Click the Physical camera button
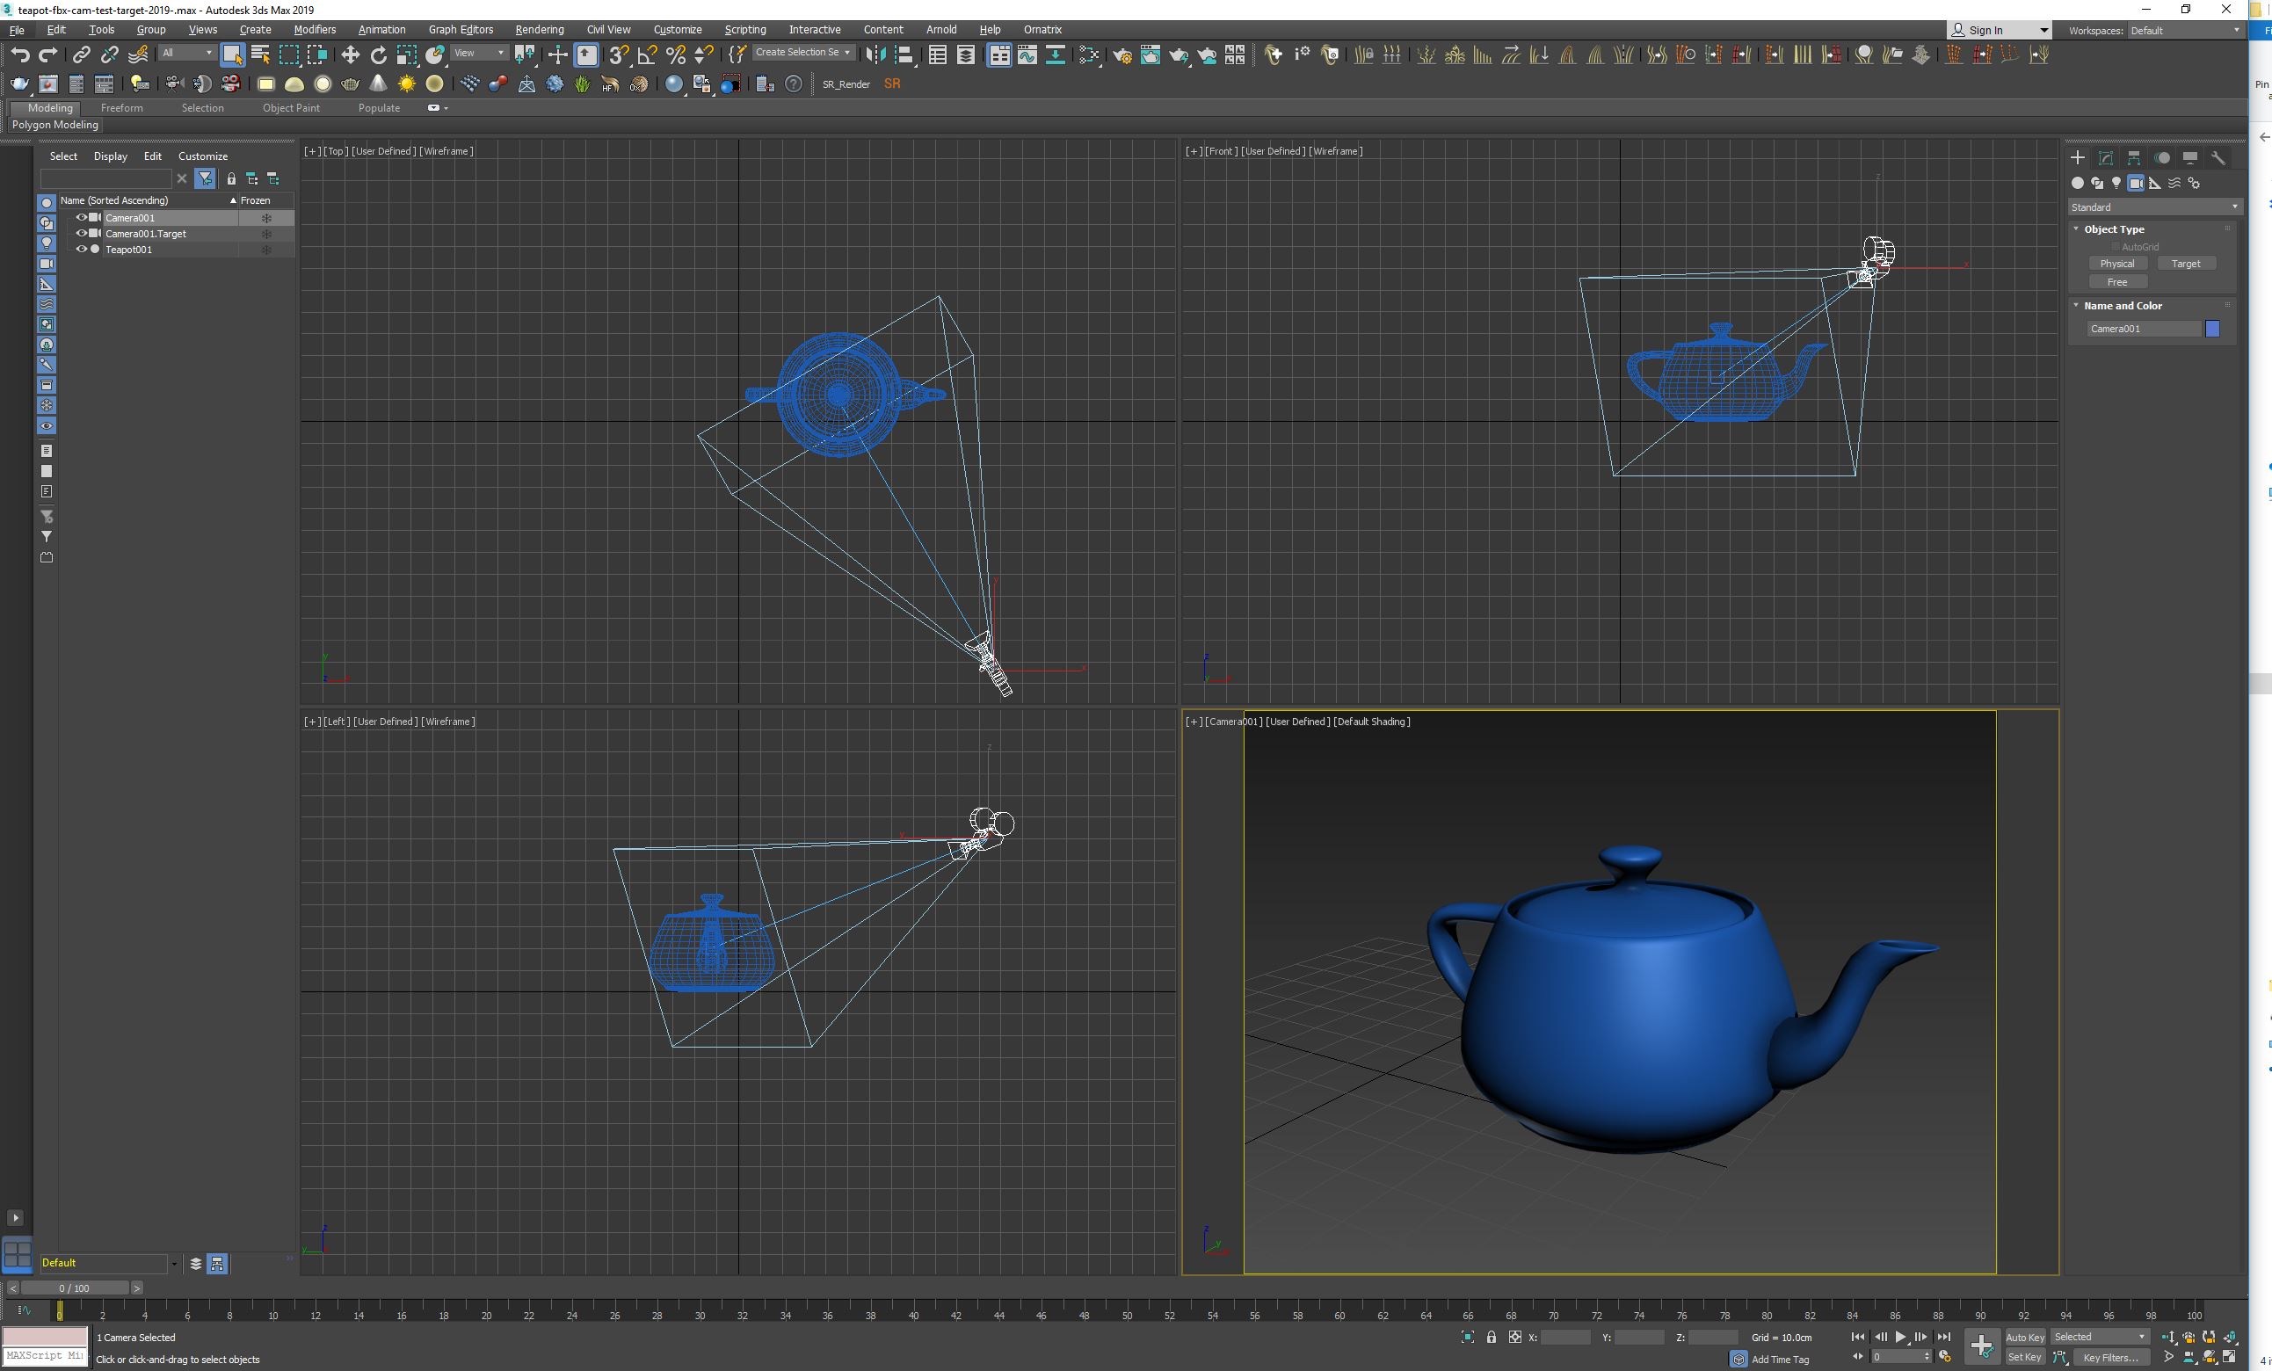 click(2116, 264)
